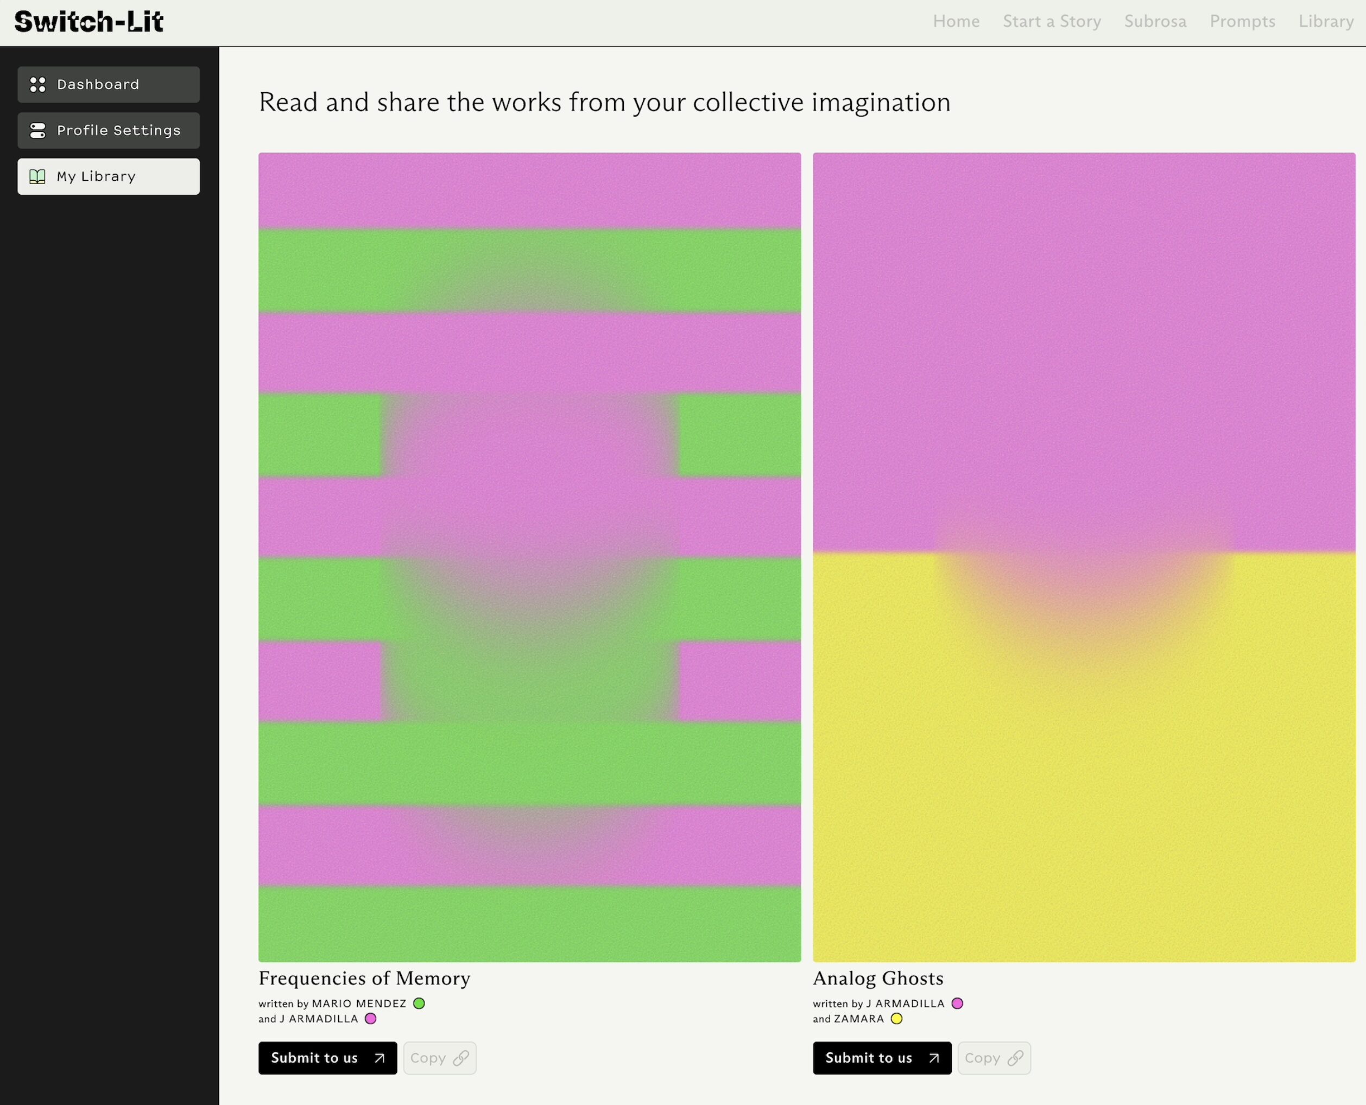Copy link for Analog Ghosts
The width and height of the screenshot is (1366, 1105).
pos(994,1058)
